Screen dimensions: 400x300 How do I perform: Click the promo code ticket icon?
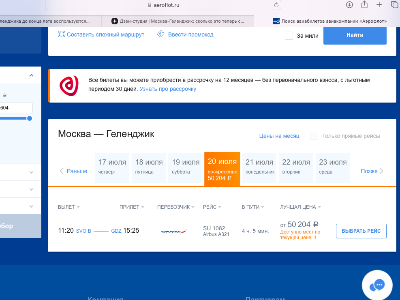click(x=161, y=34)
